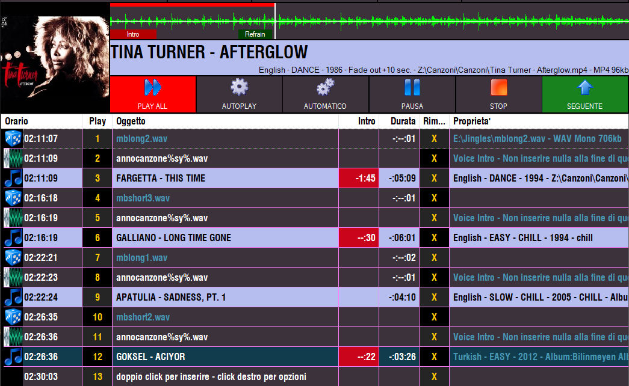
Task: Switch to AUTOMATICO mode
Action: [x=325, y=94]
